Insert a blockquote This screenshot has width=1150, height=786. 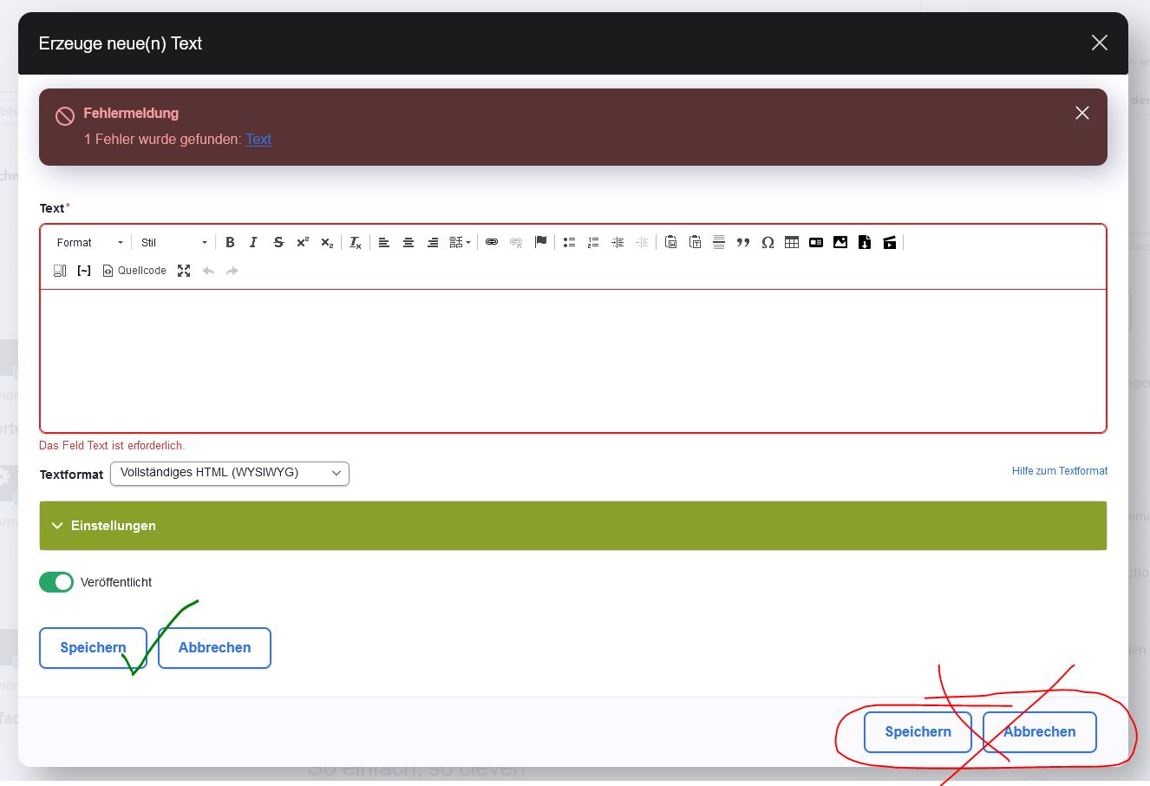click(x=743, y=242)
